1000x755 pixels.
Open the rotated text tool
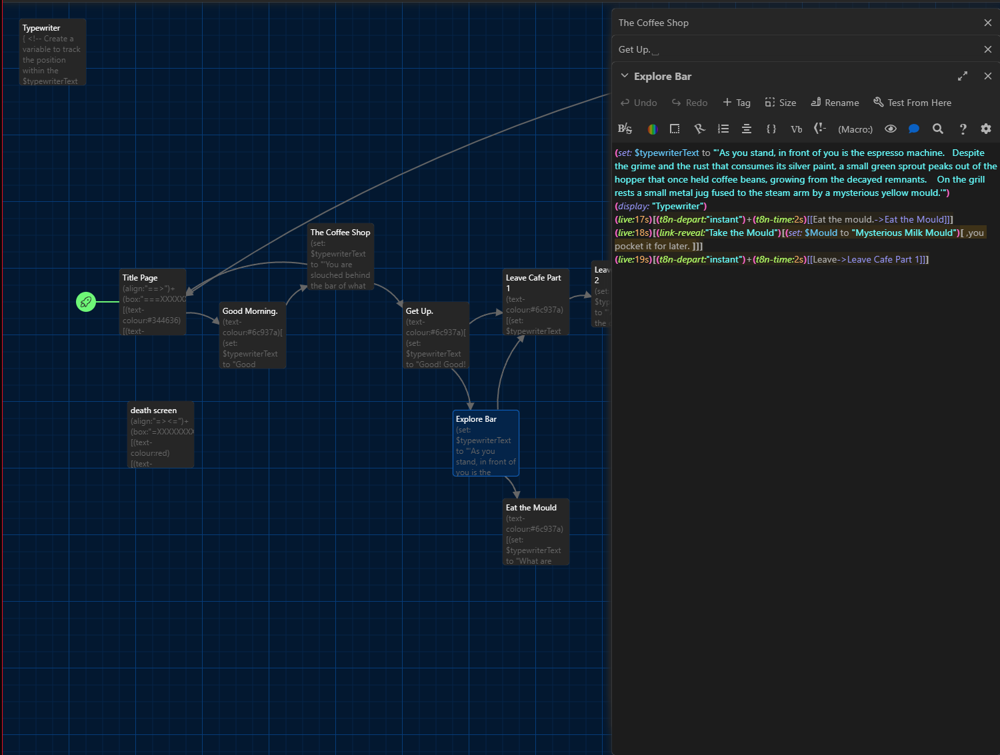(699, 129)
